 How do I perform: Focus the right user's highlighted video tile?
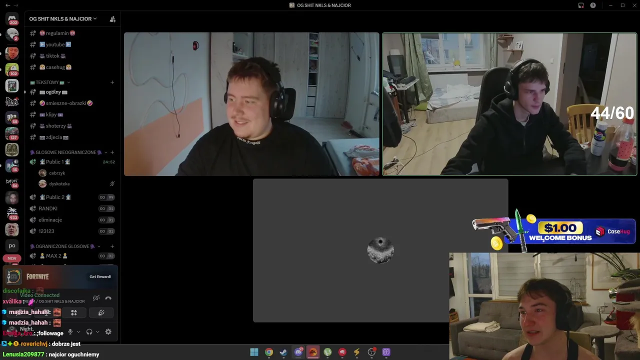point(509,104)
